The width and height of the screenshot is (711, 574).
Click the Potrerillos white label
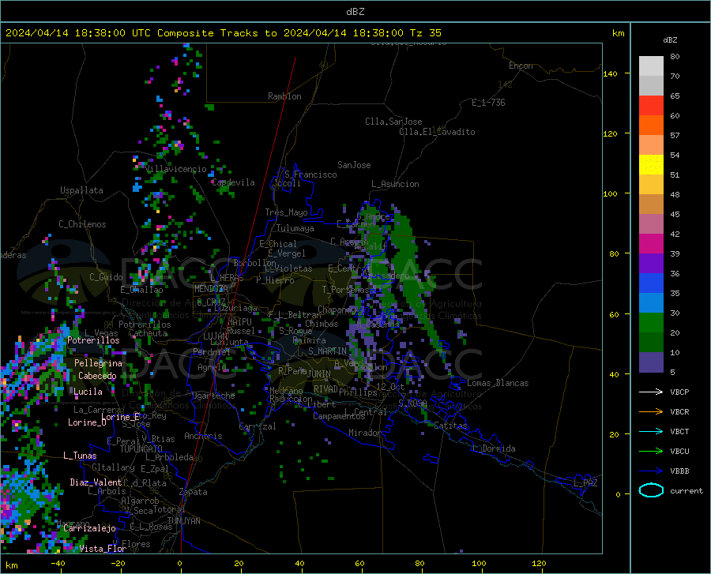93,340
